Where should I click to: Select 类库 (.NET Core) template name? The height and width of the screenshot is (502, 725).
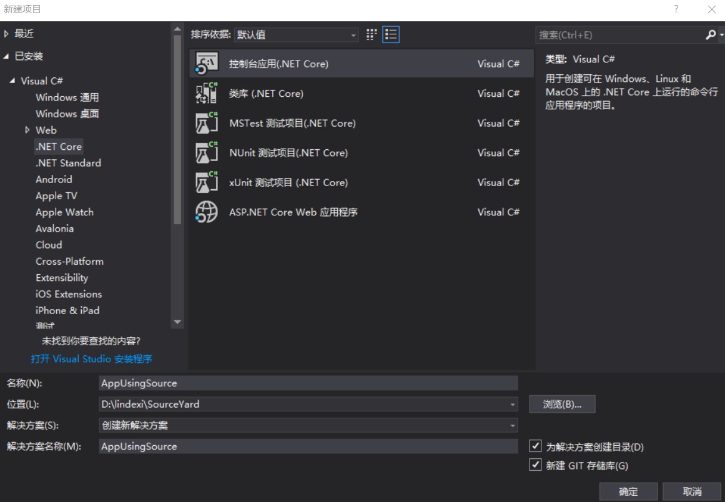(x=266, y=94)
